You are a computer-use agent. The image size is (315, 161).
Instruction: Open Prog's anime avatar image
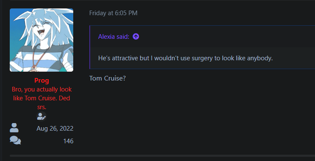click(x=41, y=40)
